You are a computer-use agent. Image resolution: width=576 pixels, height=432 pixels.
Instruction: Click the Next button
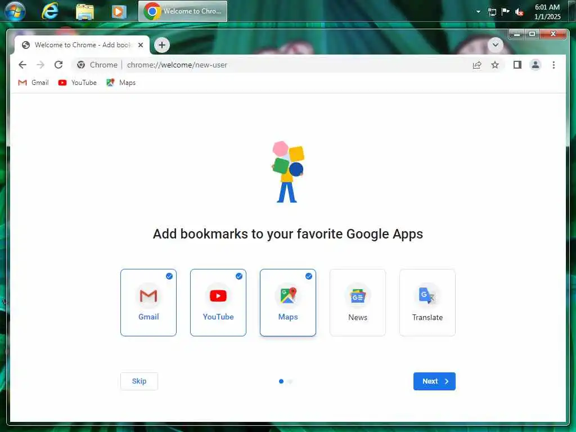pos(434,381)
